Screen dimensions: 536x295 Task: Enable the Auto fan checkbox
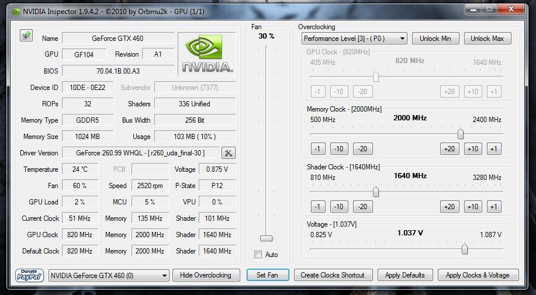pyautogui.click(x=258, y=254)
